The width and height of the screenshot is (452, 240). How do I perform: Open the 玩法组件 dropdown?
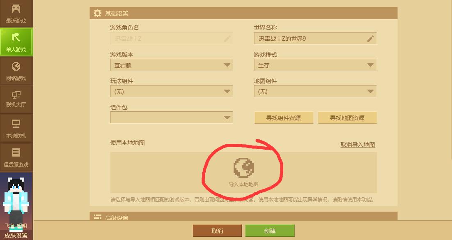(172, 92)
